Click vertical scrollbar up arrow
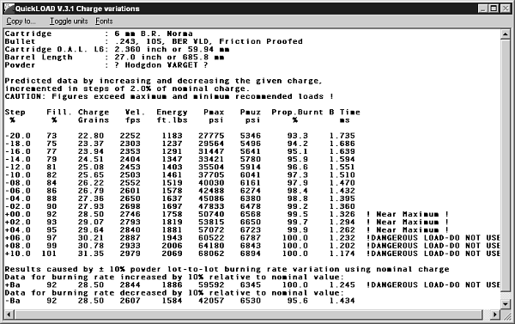This screenshot has height=324, width=515. click(x=506, y=34)
